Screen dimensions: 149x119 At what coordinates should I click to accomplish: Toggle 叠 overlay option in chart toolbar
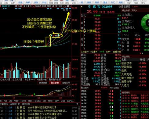tap(53, 6)
